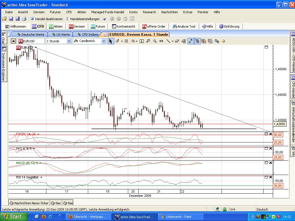Toggle the chart grid display
Viewport: 295px width, 221px height.
tap(126, 41)
